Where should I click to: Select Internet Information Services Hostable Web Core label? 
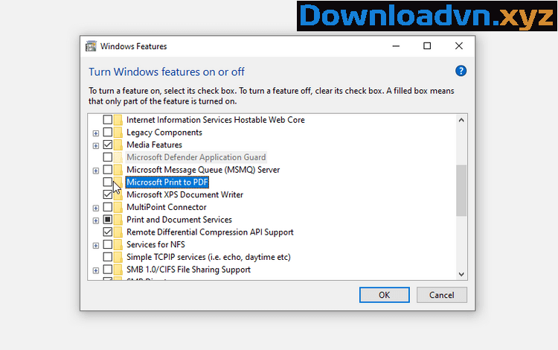216,120
